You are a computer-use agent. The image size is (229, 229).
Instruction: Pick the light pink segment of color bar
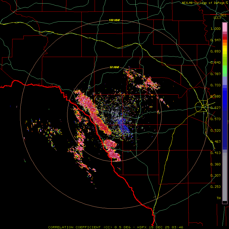click(225, 27)
